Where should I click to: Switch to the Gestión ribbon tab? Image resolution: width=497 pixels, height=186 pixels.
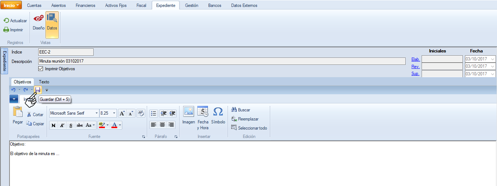pos(192,5)
